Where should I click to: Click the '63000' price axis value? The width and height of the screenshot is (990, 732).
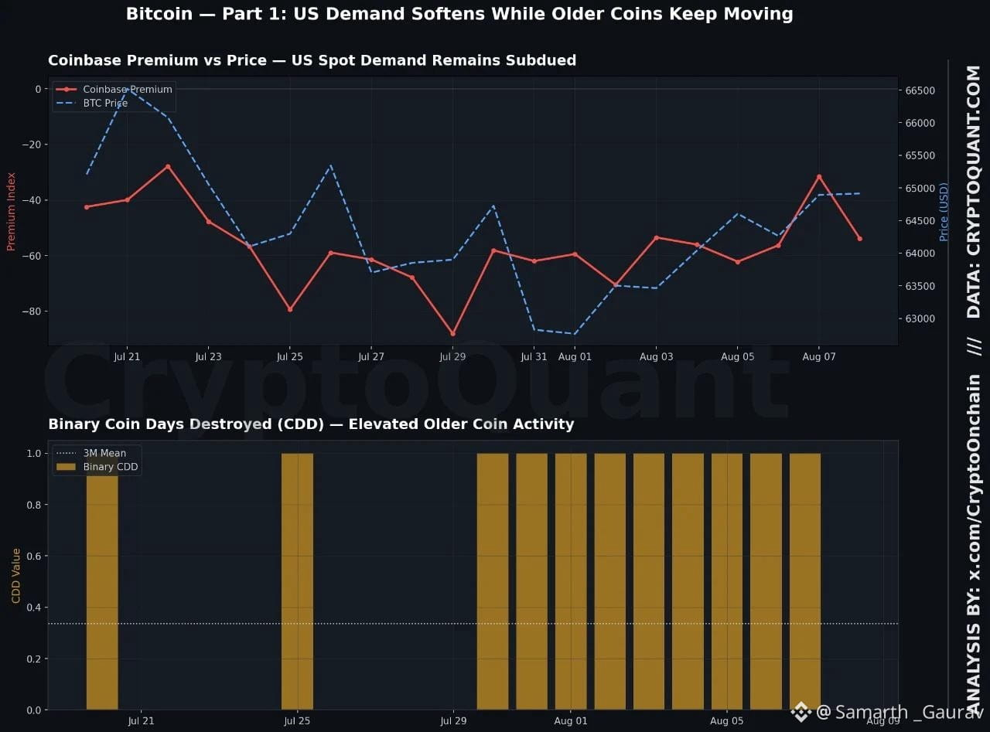click(920, 318)
